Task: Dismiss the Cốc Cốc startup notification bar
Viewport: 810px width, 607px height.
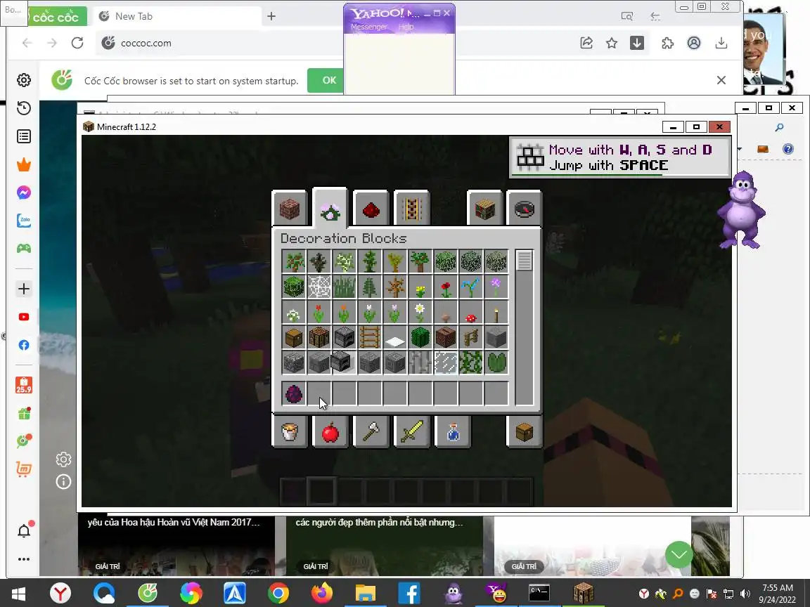Action: click(721, 80)
